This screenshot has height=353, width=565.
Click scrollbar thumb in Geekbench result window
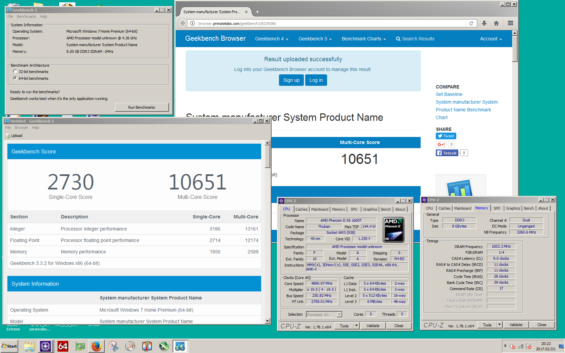268,157
